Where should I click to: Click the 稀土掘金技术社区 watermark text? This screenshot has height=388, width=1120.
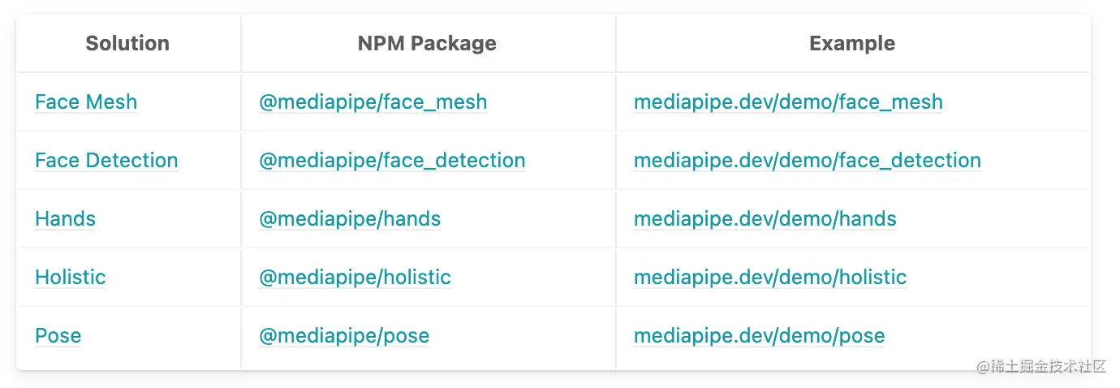[x=1041, y=367]
